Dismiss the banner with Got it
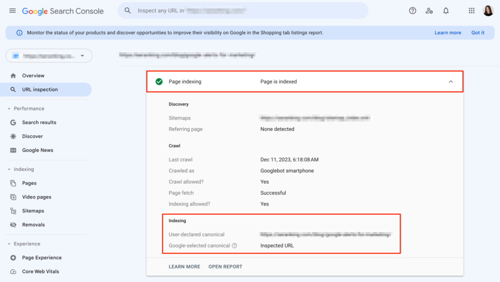 tap(478, 32)
